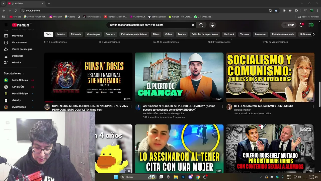The image size is (321, 181).
Task: Open the WhatsApp bookmark
Action: (203, 17)
